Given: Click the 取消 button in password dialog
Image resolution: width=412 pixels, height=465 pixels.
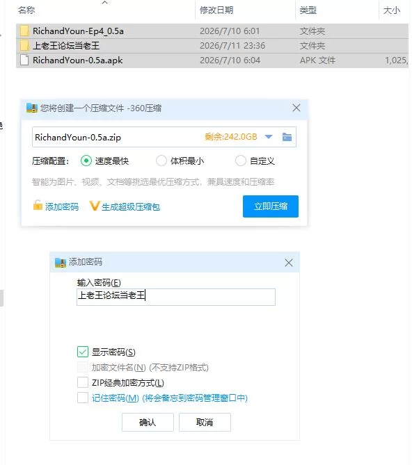Looking at the screenshot, I should (x=205, y=423).
